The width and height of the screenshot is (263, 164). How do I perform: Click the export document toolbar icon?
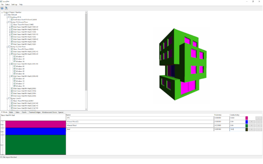[6, 8]
